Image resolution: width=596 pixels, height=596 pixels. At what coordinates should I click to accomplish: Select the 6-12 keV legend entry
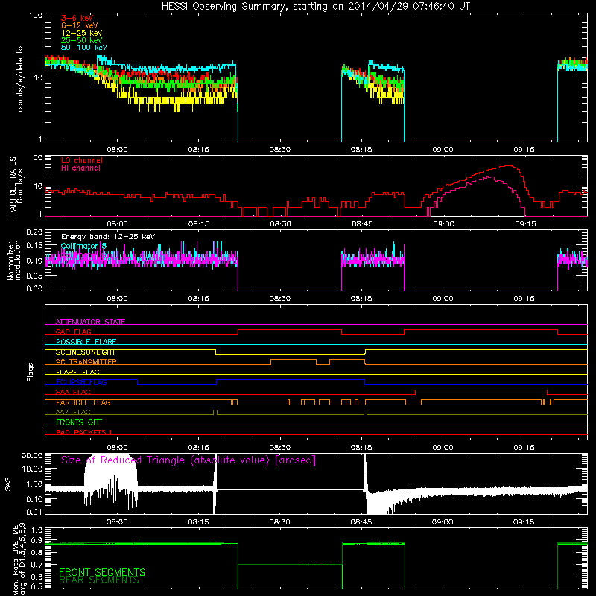(x=80, y=25)
